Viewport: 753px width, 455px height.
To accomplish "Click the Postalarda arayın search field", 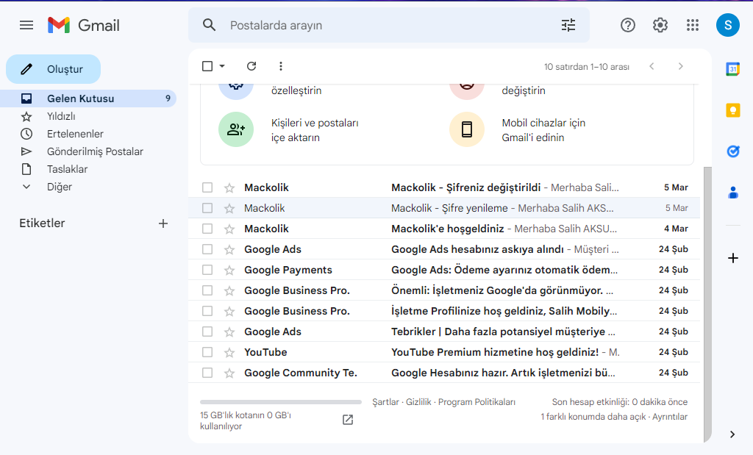I will pyautogui.click(x=389, y=25).
